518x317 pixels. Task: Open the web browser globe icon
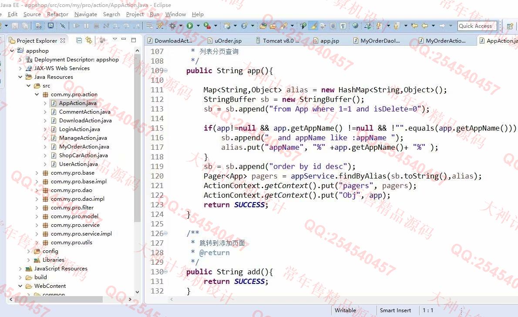click(x=356, y=26)
